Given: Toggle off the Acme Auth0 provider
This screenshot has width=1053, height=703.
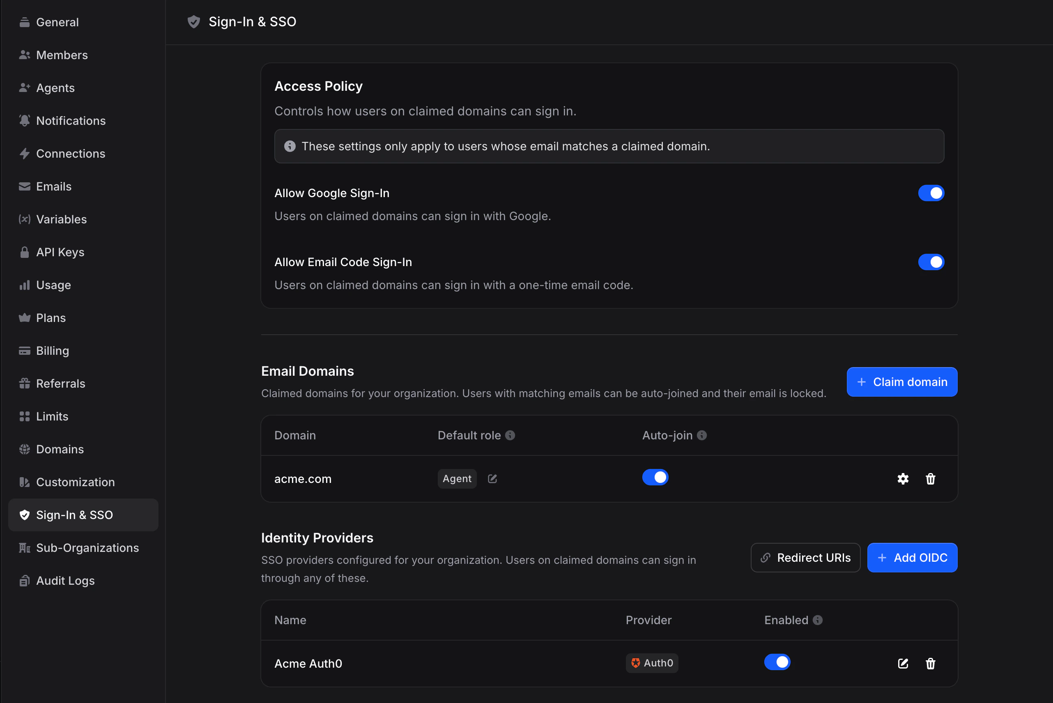Looking at the screenshot, I should (x=778, y=662).
